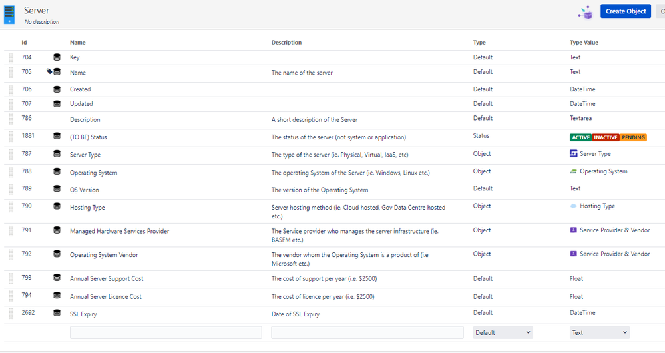The height and width of the screenshot is (353, 665).
Task: Click the Create Object button
Action: 626,11
